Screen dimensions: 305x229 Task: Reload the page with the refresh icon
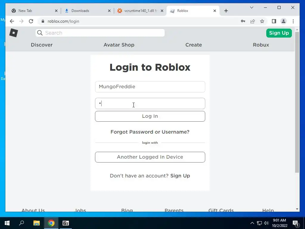point(31,21)
